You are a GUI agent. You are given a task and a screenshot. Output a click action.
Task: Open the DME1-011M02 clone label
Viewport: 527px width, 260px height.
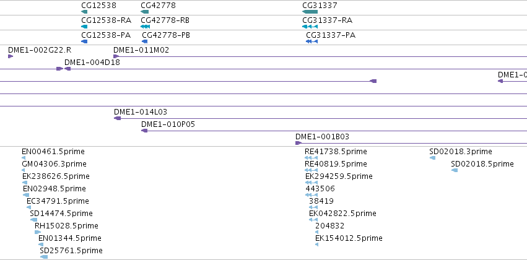pyautogui.click(x=141, y=50)
